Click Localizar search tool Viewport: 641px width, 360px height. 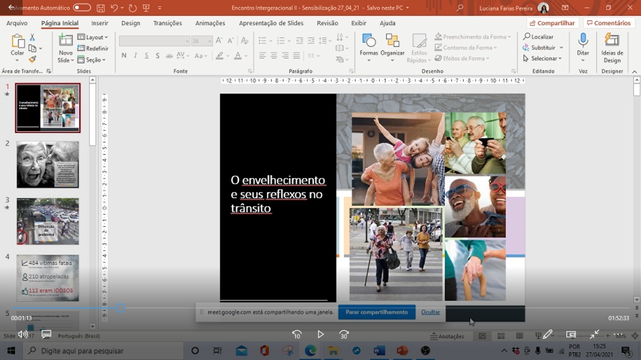point(538,37)
